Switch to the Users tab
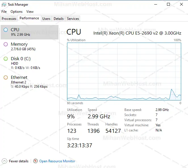This screenshot has height=168, width=188. tap(46, 19)
